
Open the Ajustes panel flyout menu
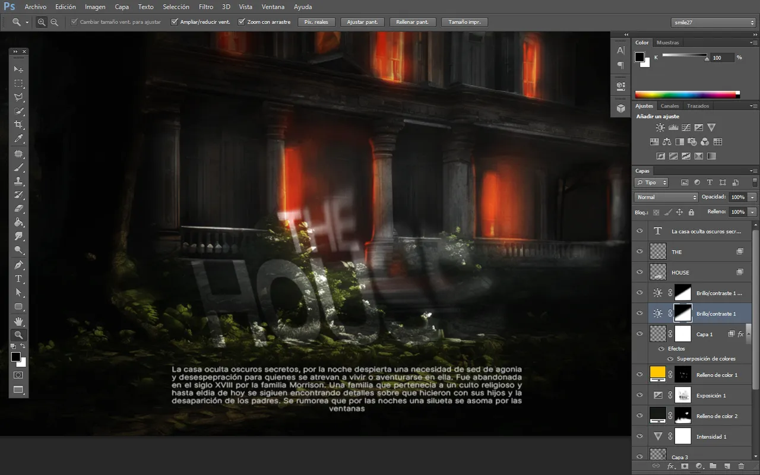pyautogui.click(x=753, y=106)
